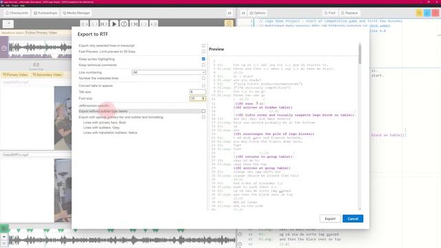Click the bottom waveform track
This screenshot has width=441, height=248.
click(122, 240)
